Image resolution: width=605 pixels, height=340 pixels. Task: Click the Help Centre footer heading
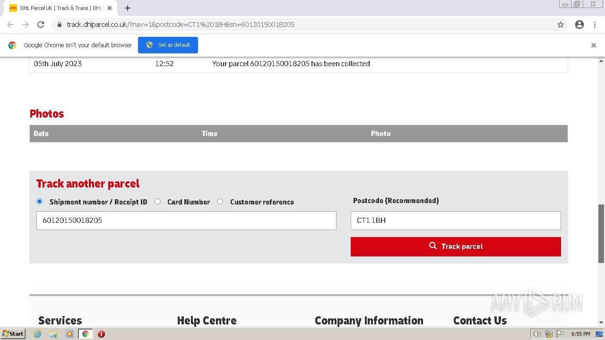click(207, 321)
